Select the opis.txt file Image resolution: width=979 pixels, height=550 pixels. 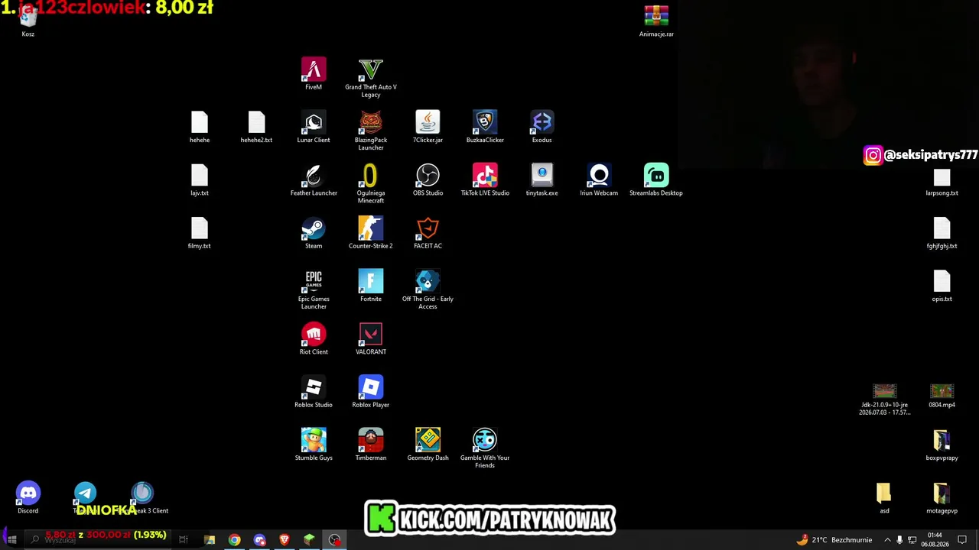pyautogui.click(x=942, y=286)
